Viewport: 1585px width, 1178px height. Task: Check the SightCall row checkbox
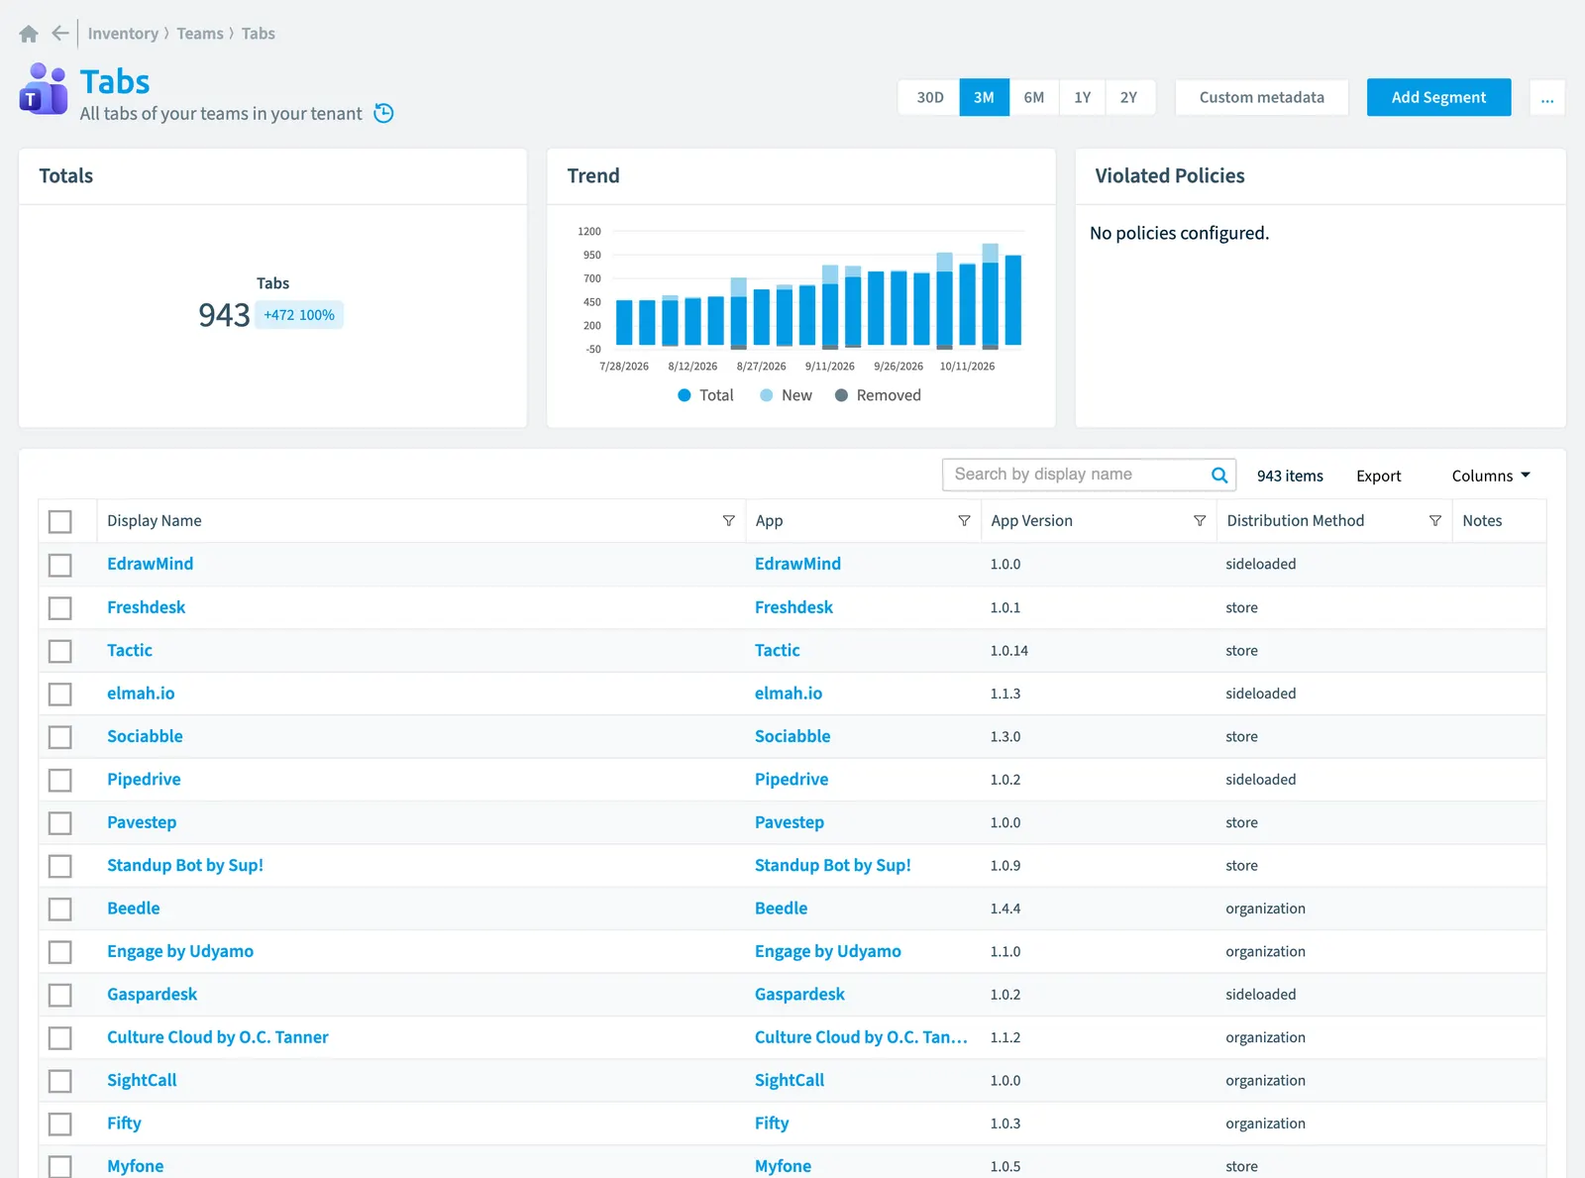click(60, 1081)
